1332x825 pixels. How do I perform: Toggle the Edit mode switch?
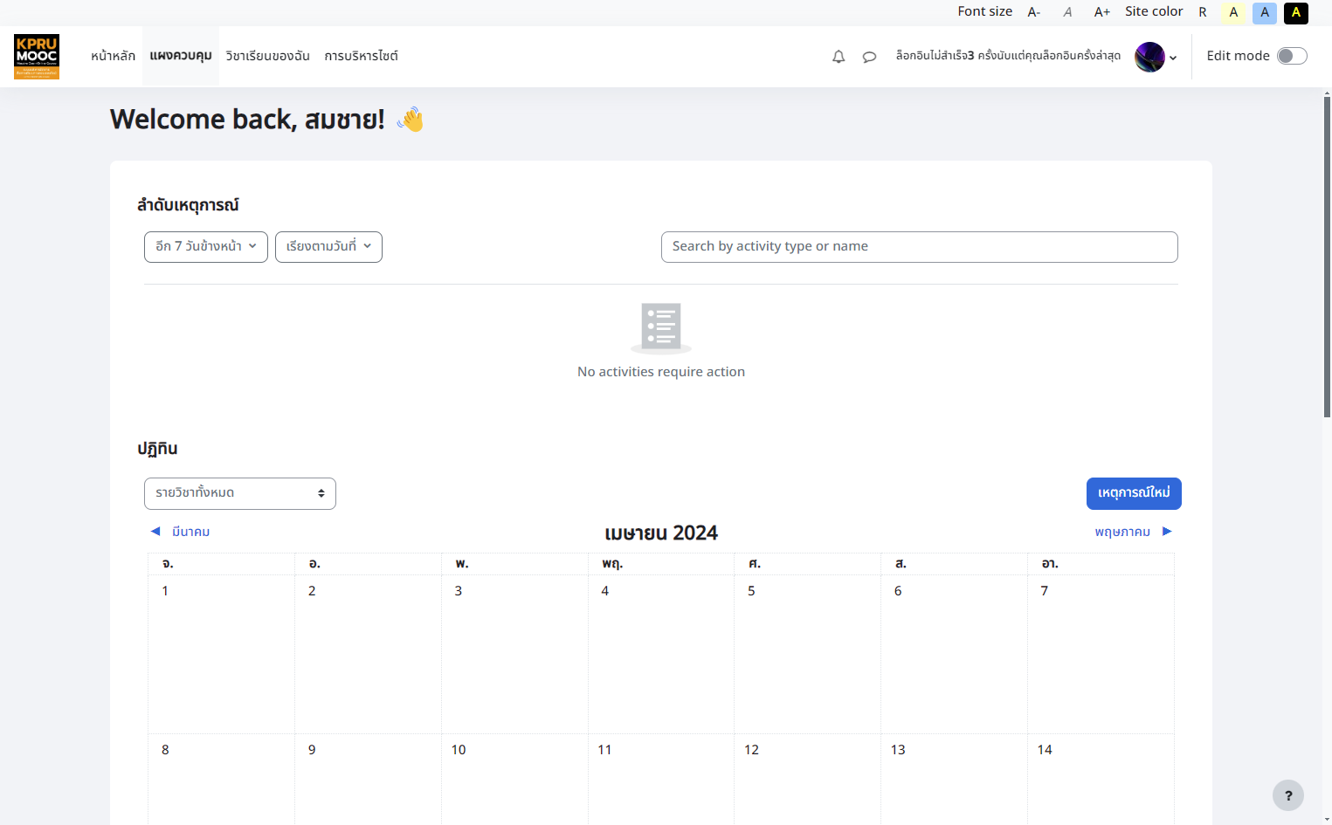coord(1292,56)
